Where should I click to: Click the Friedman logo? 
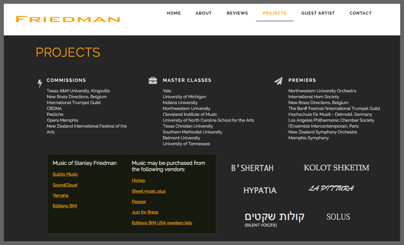click(67, 19)
